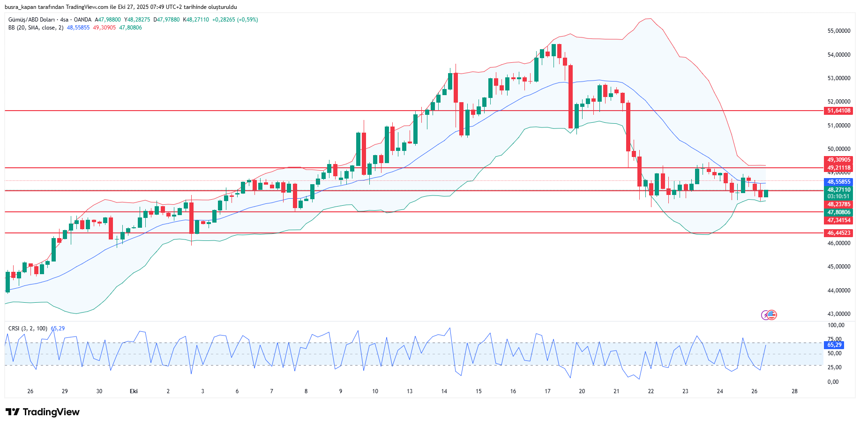Select the Gümüş/ABD Doları symbol title
This screenshot has height=426, width=860.
[31, 20]
